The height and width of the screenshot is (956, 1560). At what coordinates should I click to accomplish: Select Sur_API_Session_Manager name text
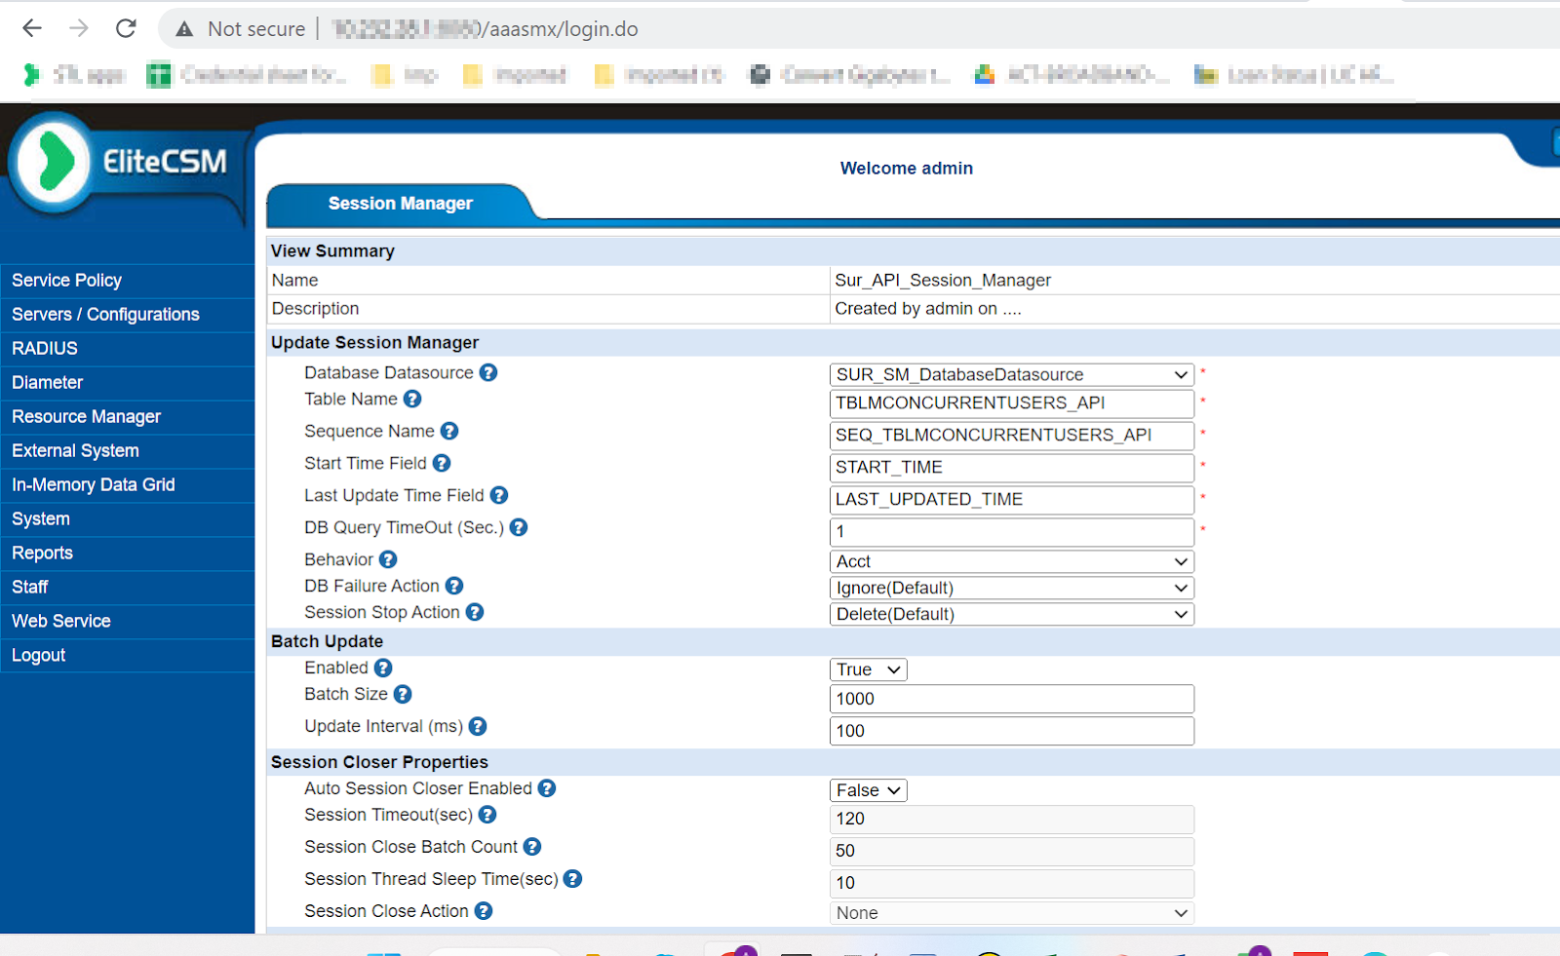click(x=943, y=281)
